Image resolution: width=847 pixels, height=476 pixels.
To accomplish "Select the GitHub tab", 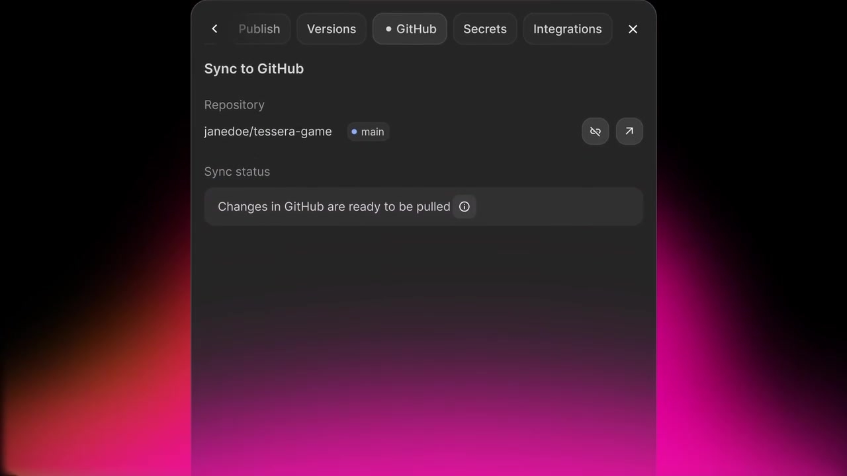I will (410, 29).
